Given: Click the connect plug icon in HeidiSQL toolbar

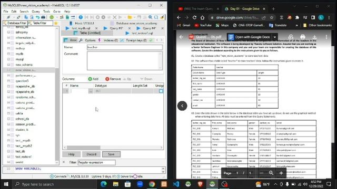Looking at the screenshot, I should [x=8, y=17].
